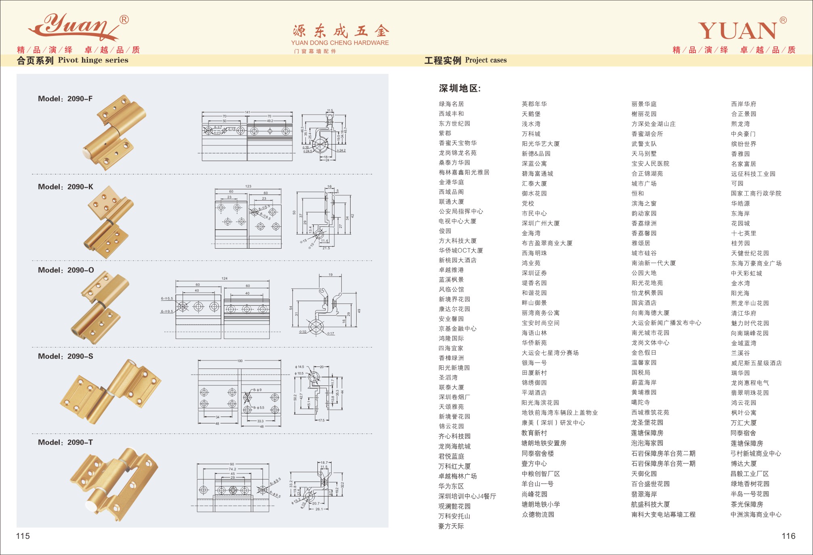Click the '东海万豪商业广场' project entry
The width and height of the screenshot is (813, 555).
pyautogui.click(x=756, y=264)
